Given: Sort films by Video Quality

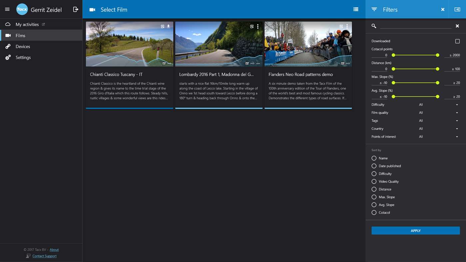Looking at the screenshot, I should click(x=374, y=181).
